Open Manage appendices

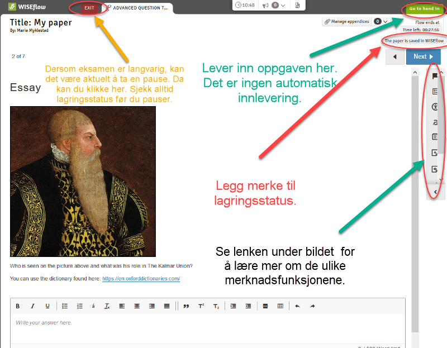[x=347, y=21]
